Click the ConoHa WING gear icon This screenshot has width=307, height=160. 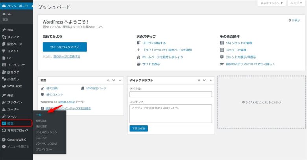point(4,140)
